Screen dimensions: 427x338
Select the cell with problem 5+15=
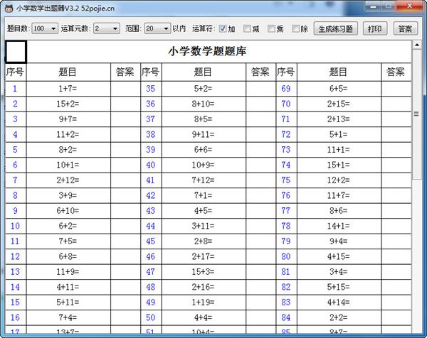pos(339,287)
